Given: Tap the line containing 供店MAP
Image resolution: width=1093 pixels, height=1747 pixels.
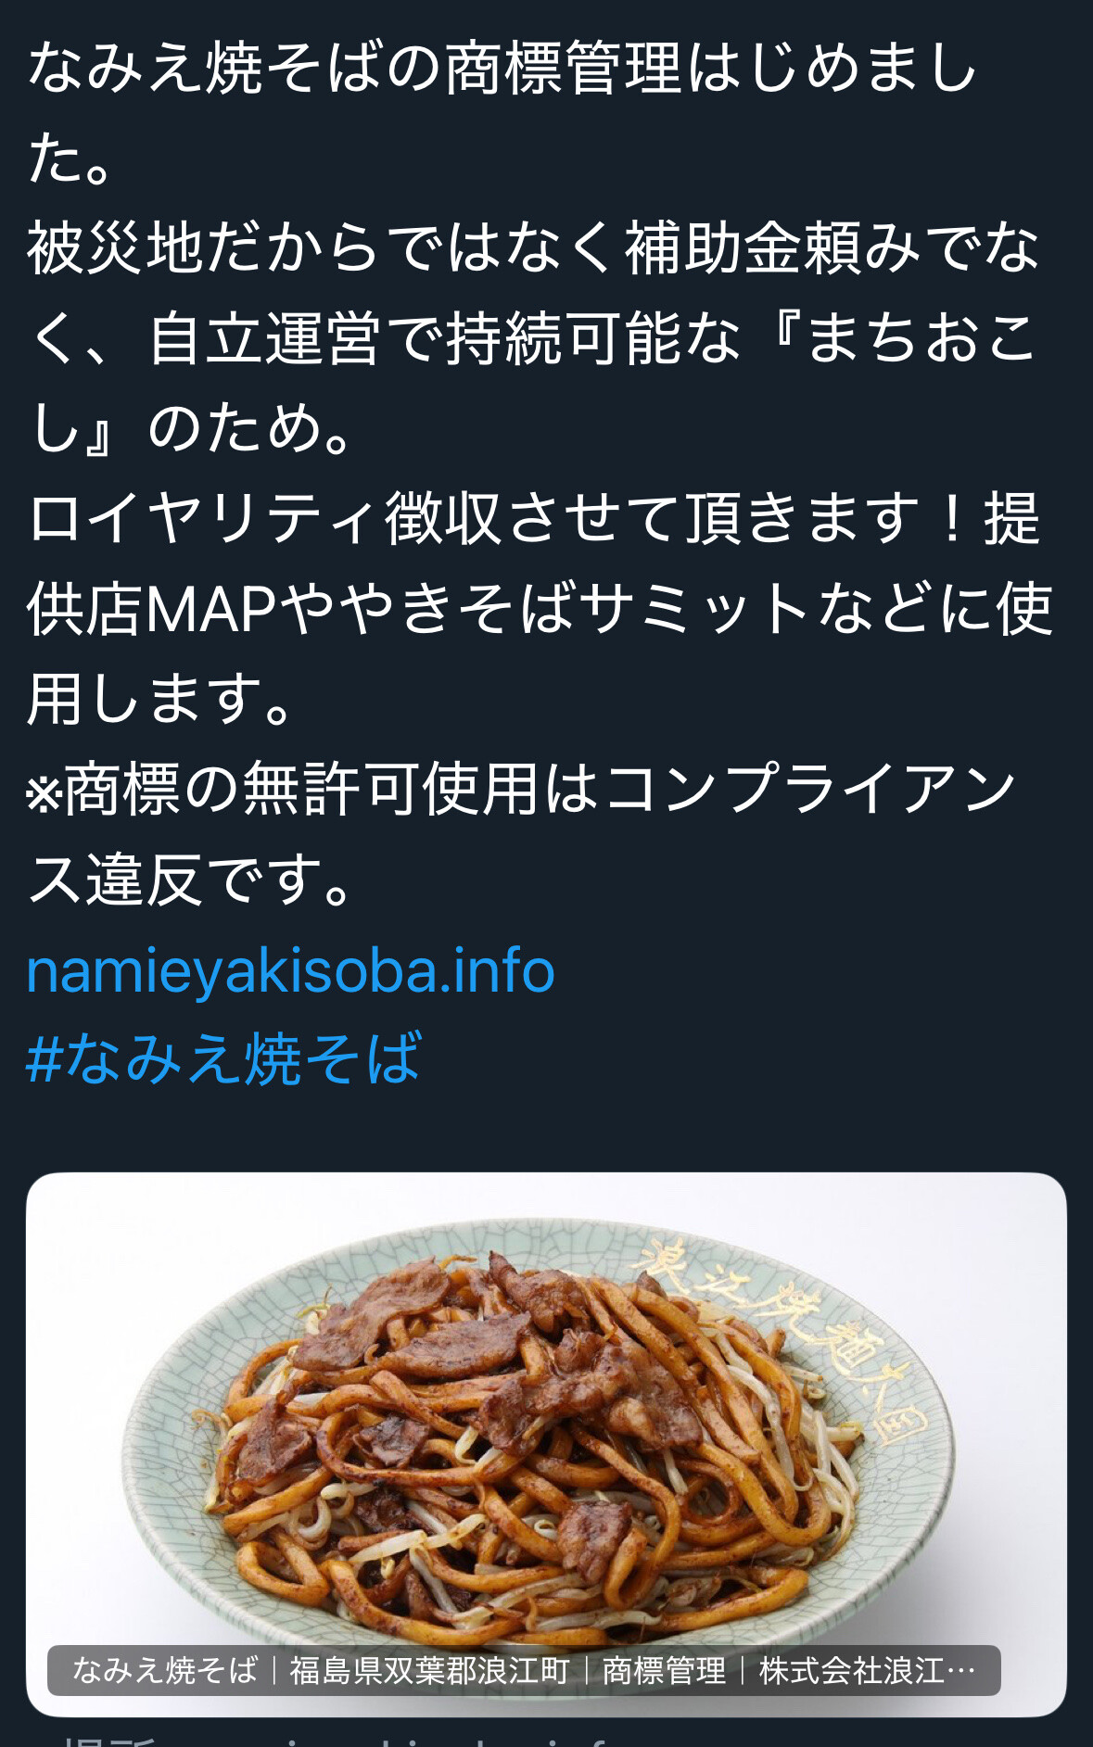Looking at the screenshot, I should click(x=540, y=609).
